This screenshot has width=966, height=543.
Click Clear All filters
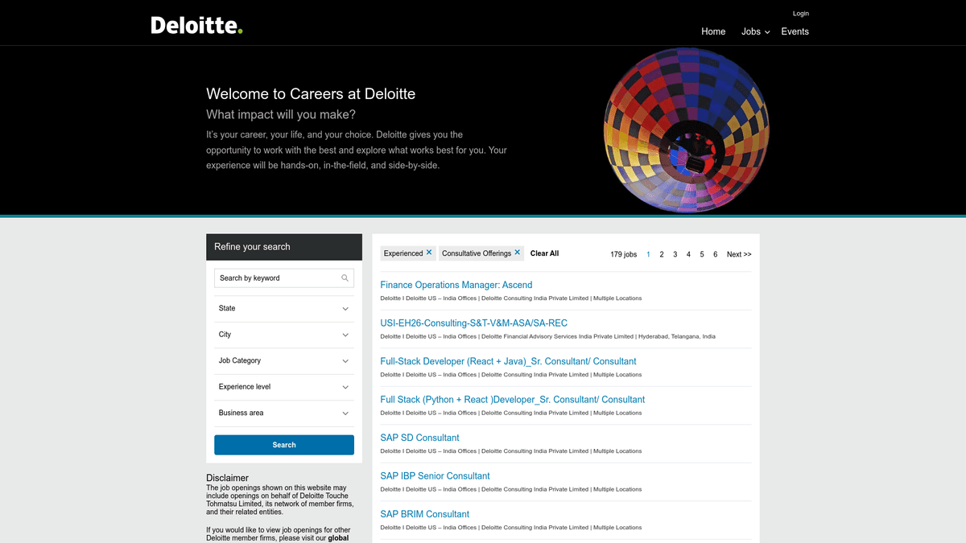point(544,253)
